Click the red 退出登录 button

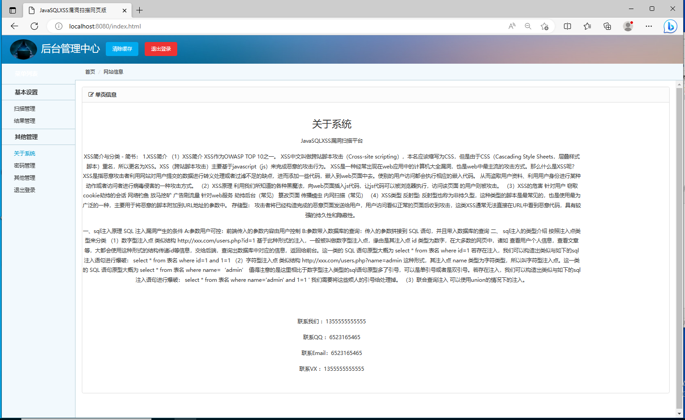[161, 49]
